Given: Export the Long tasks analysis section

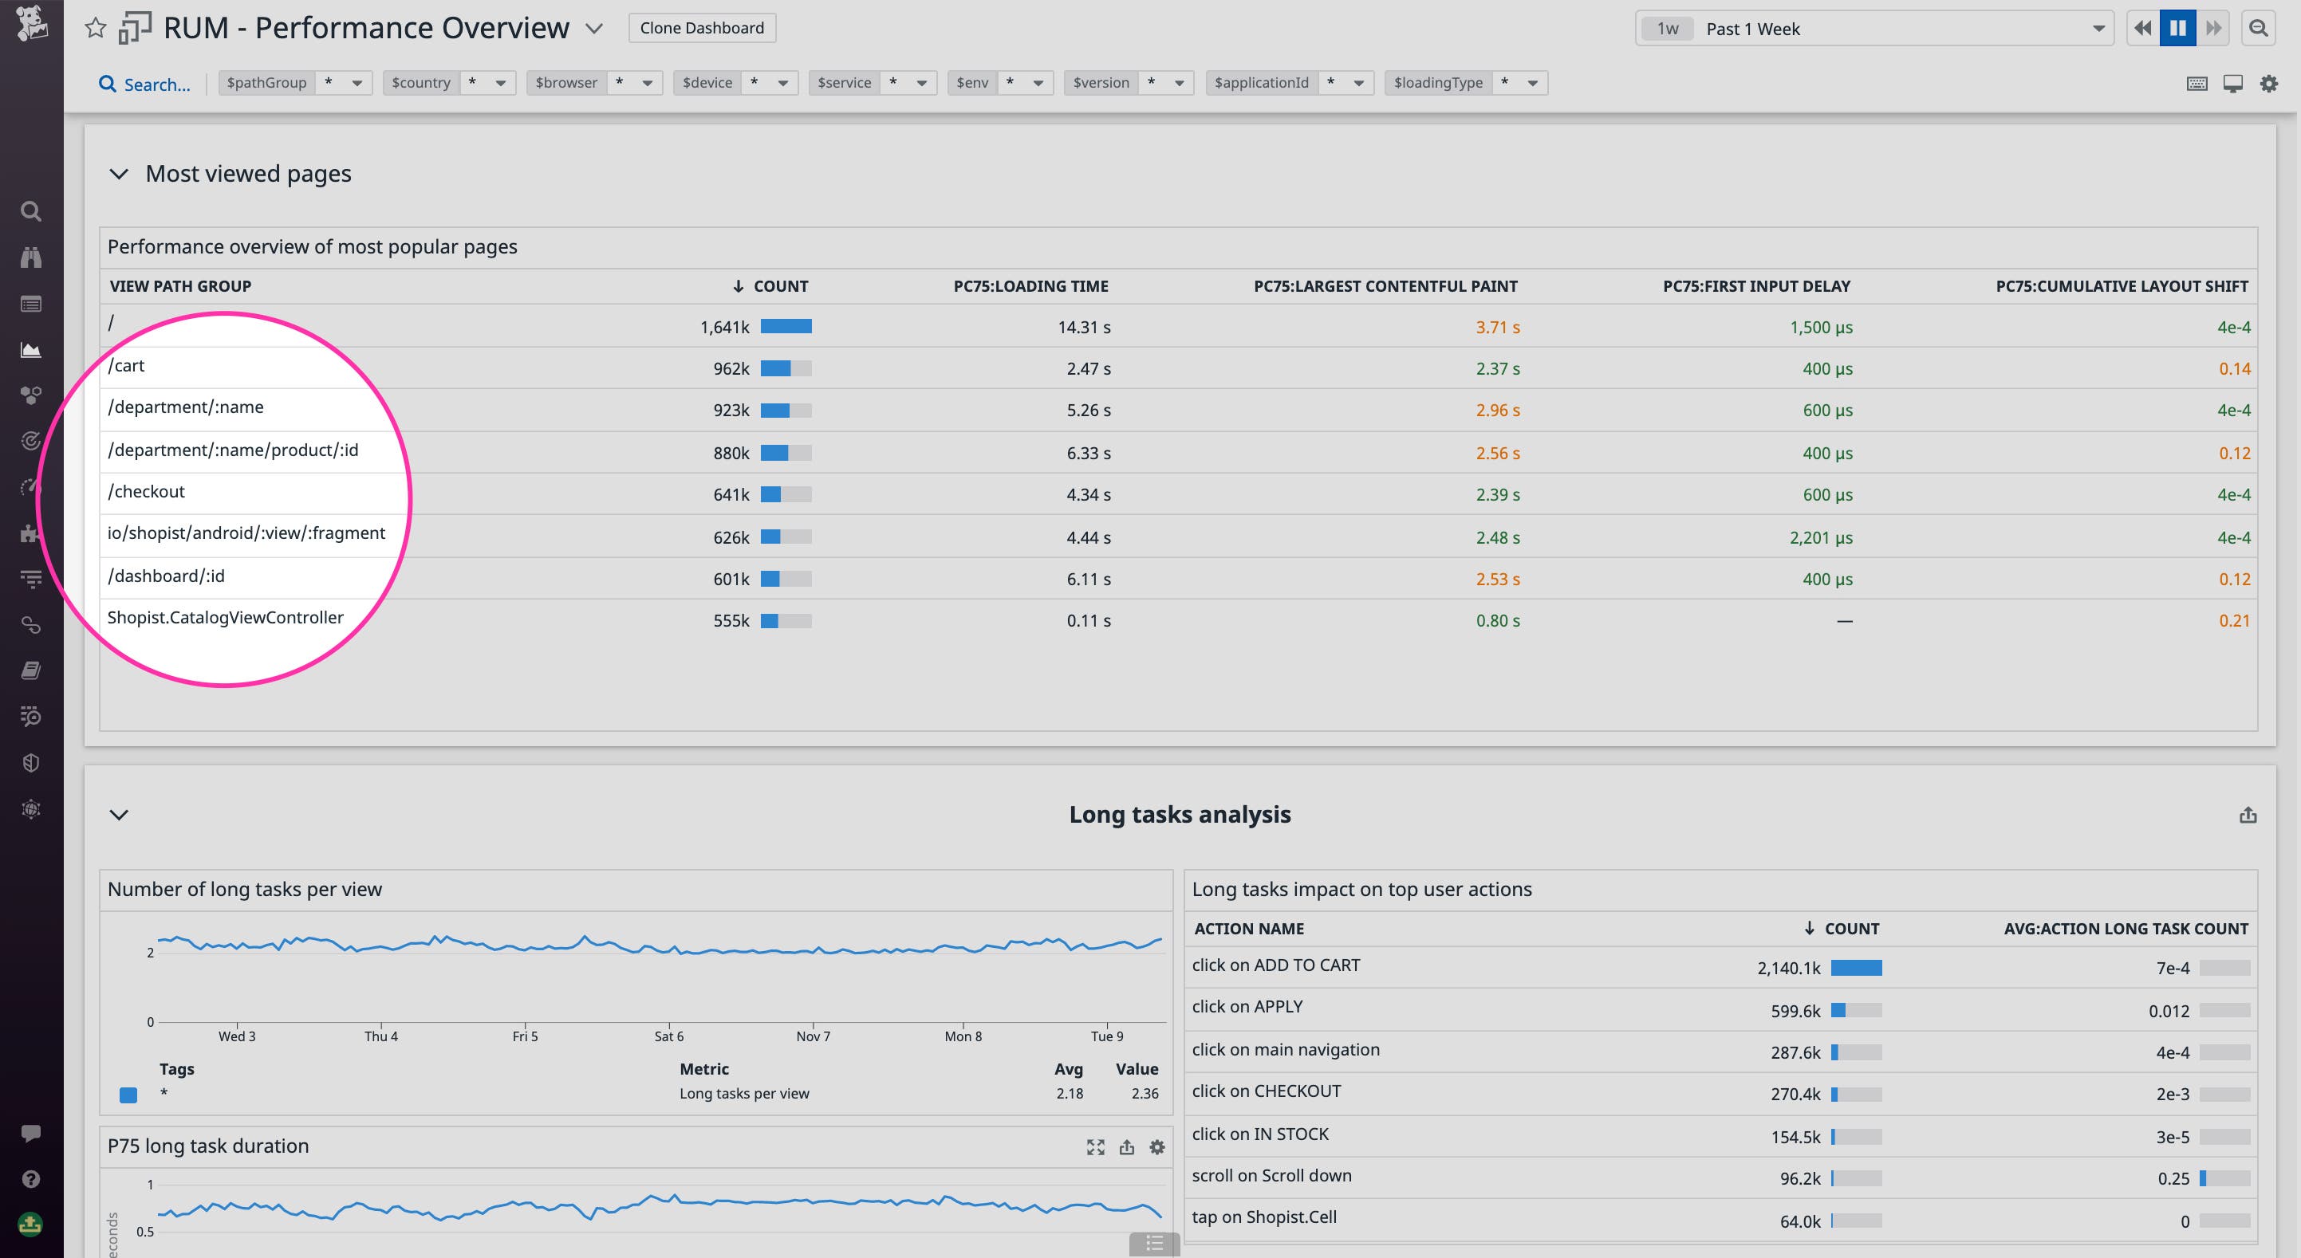Looking at the screenshot, I should coord(2248,814).
